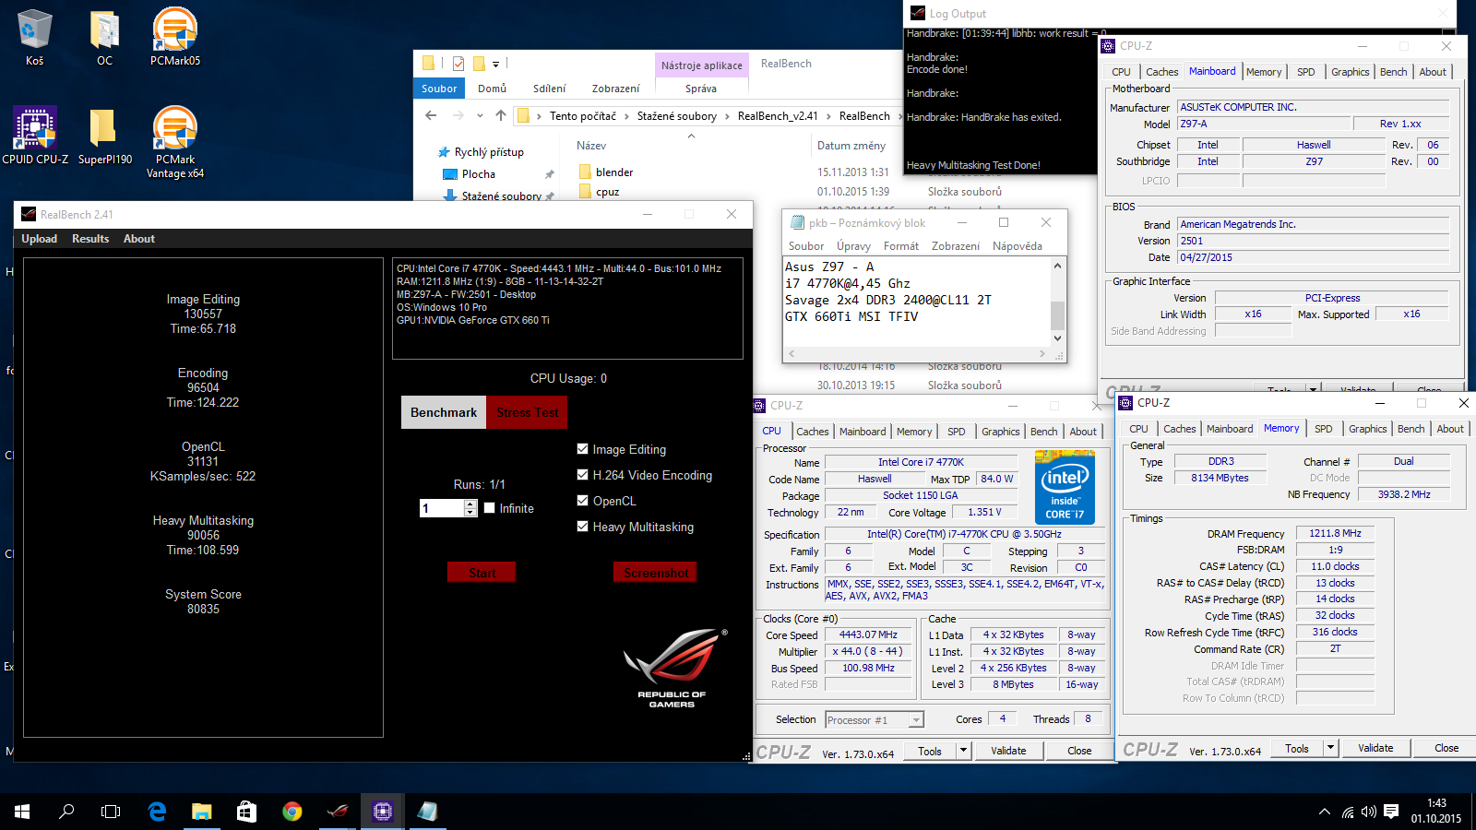1476x830 pixels.
Task: Go back in File Explorer
Action: coord(431,115)
